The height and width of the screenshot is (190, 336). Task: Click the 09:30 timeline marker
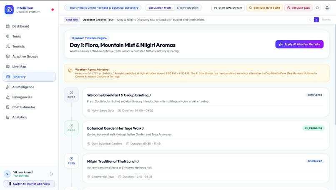click(x=71, y=128)
